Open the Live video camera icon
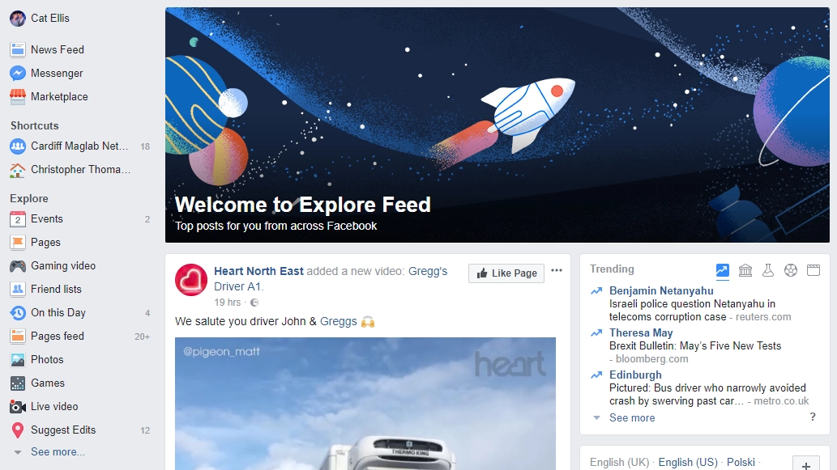Screen dimensions: 837x470 pos(18,407)
